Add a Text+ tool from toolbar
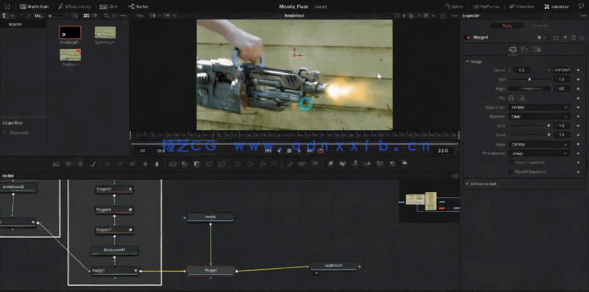Image resolution: width=589 pixels, height=292 pixels. tap(80, 164)
